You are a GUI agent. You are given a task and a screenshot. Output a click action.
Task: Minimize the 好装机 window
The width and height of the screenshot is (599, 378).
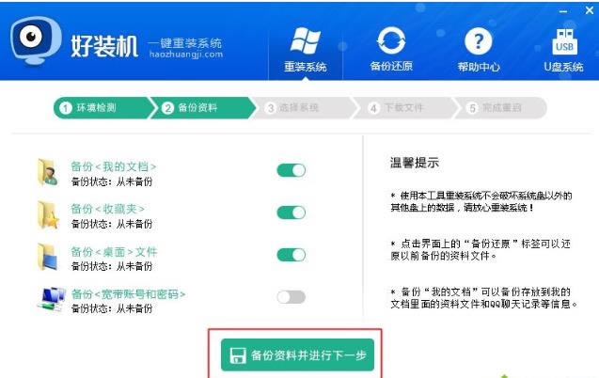pyautogui.click(x=562, y=11)
